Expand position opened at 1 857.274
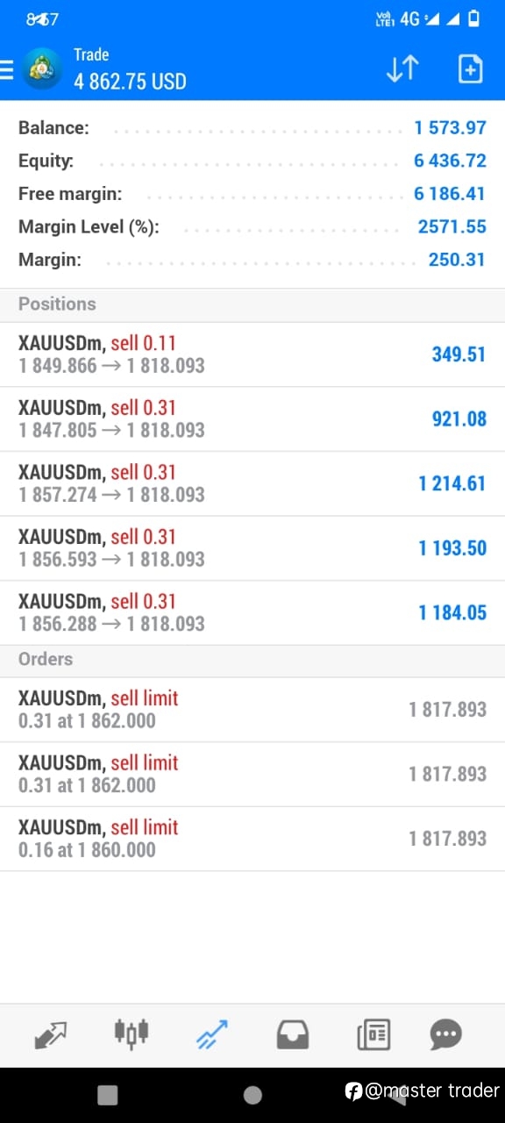Viewport: 505px width, 1123px height. [x=252, y=483]
